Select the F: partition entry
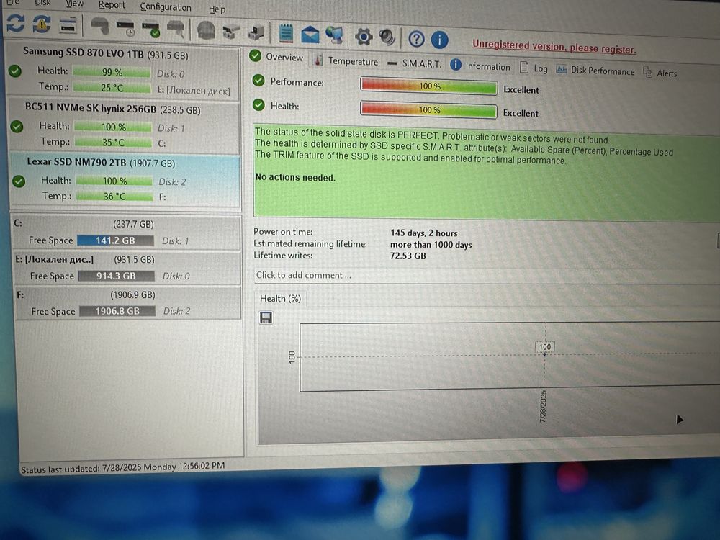 pyautogui.click(x=129, y=303)
